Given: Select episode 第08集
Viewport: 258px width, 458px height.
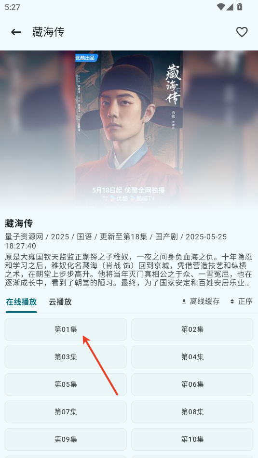Looking at the screenshot, I should point(192,412).
